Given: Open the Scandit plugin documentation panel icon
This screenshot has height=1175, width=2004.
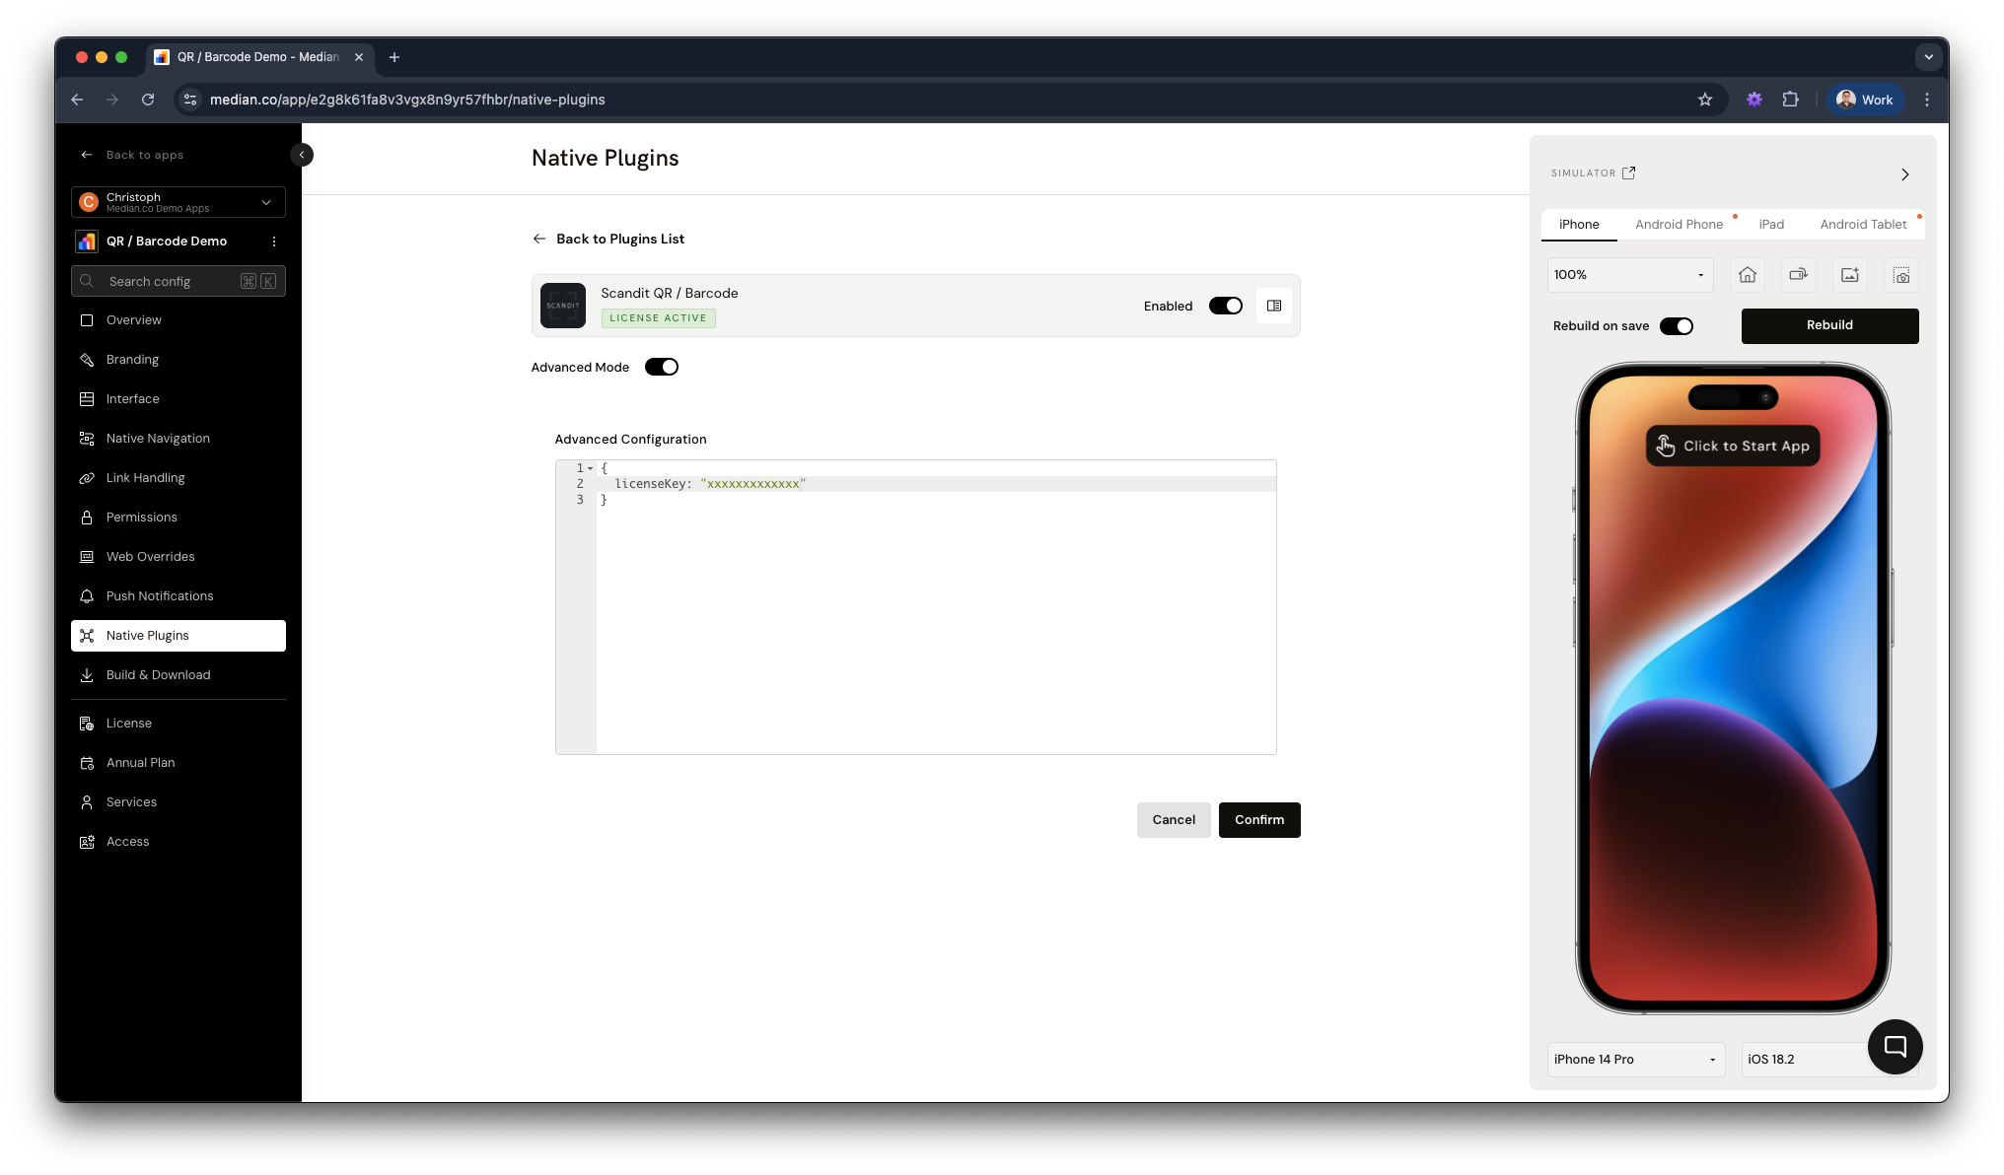Looking at the screenshot, I should point(1274,306).
